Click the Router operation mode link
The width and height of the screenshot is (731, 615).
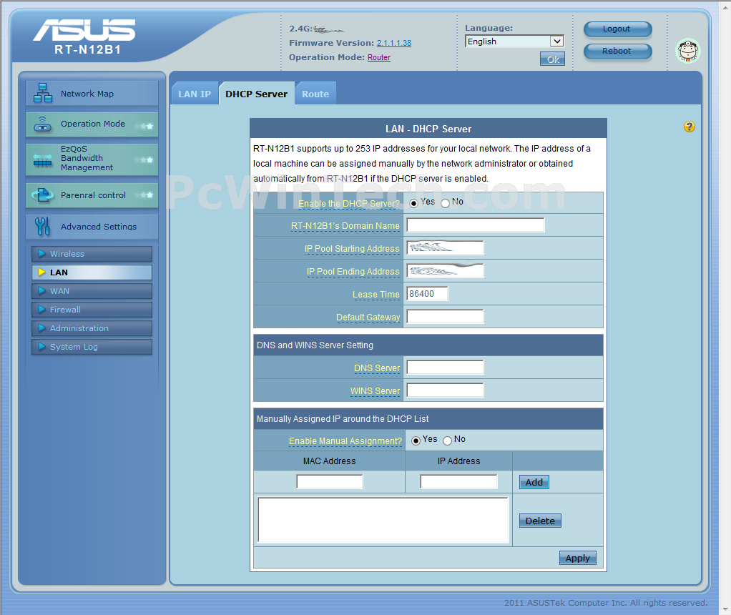(379, 57)
